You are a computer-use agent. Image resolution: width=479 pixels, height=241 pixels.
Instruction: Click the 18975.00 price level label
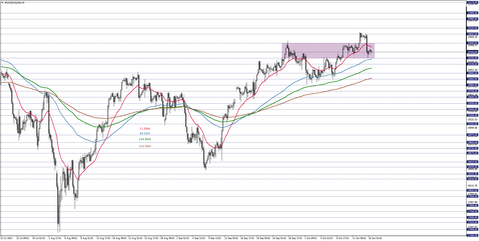click(472, 135)
